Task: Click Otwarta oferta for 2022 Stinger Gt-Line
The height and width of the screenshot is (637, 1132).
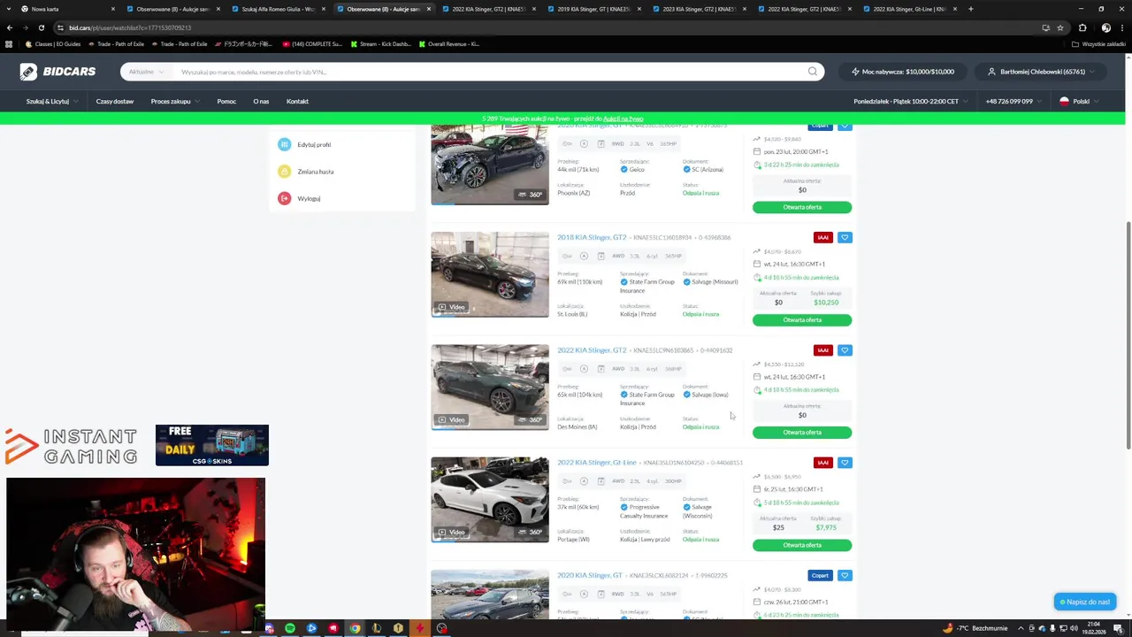Action: pyautogui.click(x=802, y=545)
